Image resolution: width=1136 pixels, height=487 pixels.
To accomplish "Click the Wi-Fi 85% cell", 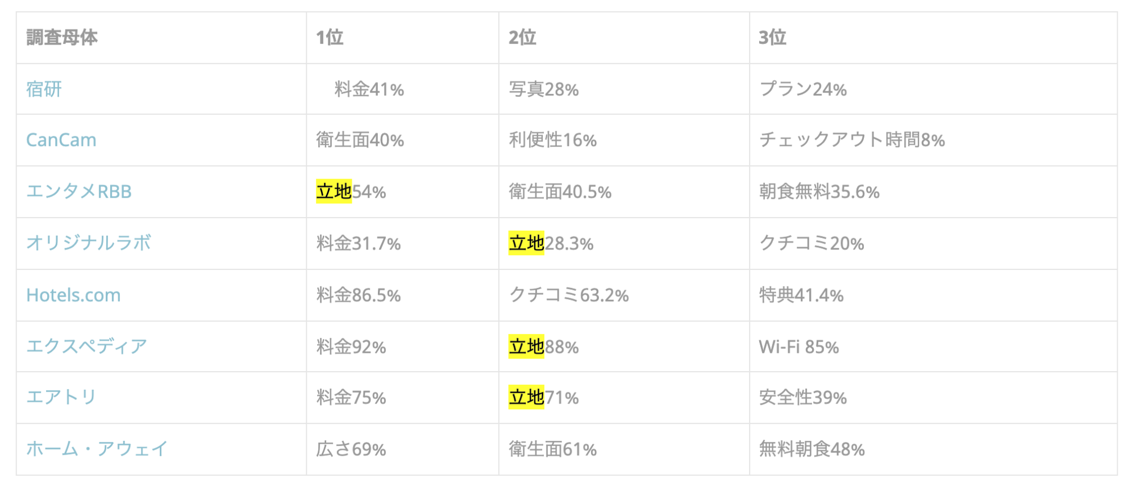I will [x=799, y=347].
